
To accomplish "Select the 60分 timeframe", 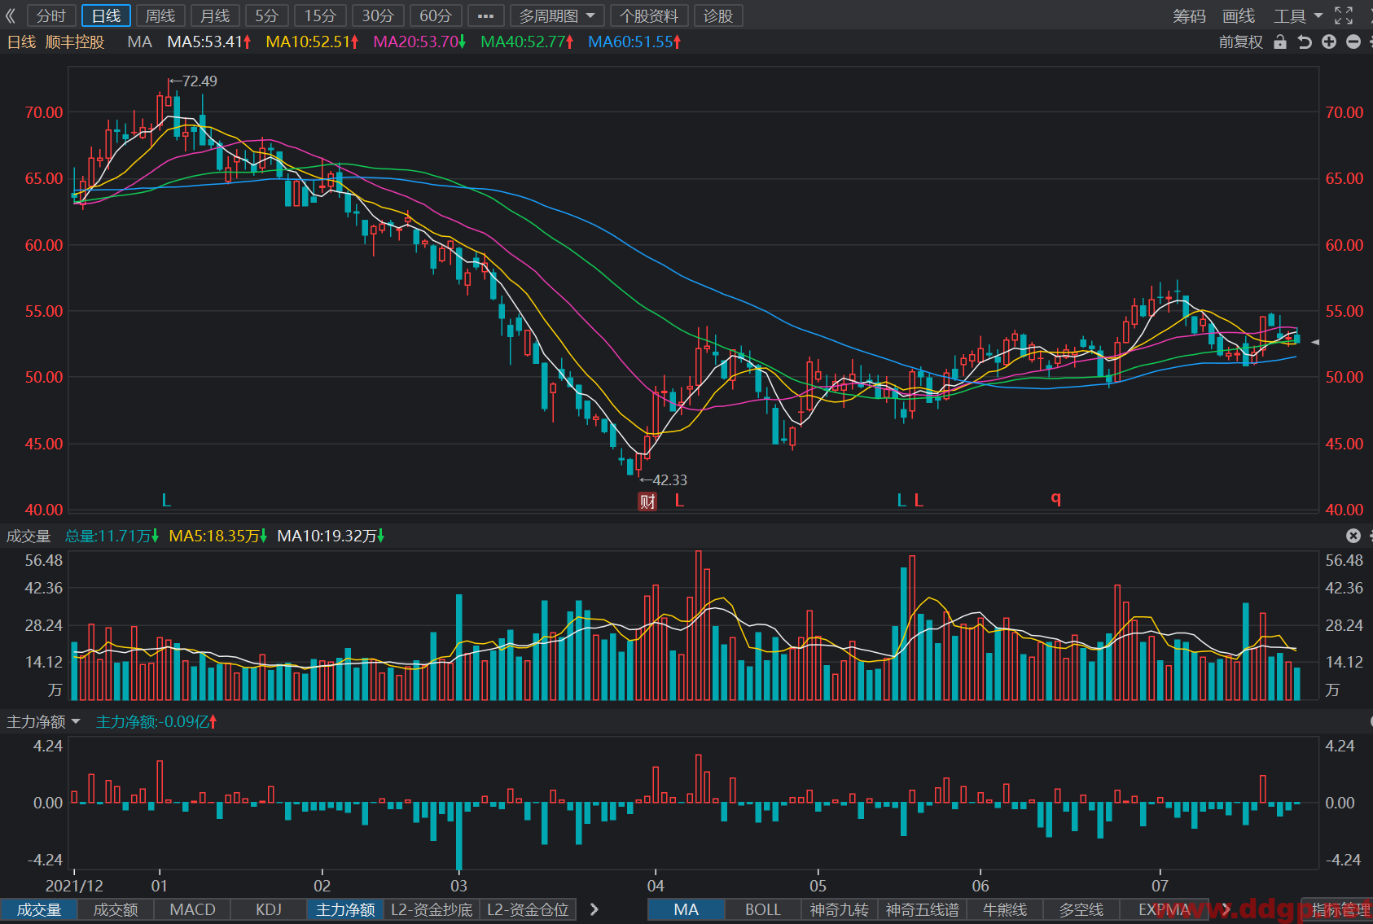I will [436, 15].
